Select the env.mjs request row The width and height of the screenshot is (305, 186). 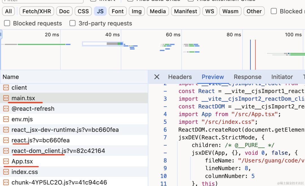[74, 119]
